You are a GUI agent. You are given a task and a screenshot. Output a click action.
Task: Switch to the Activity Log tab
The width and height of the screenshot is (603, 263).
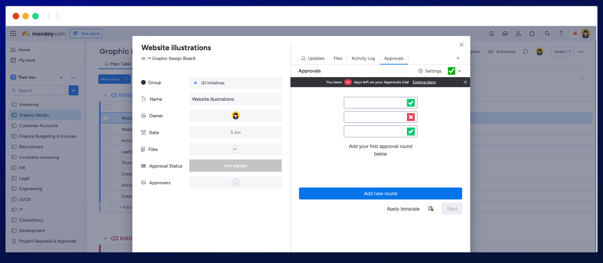click(x=363, y=58)
